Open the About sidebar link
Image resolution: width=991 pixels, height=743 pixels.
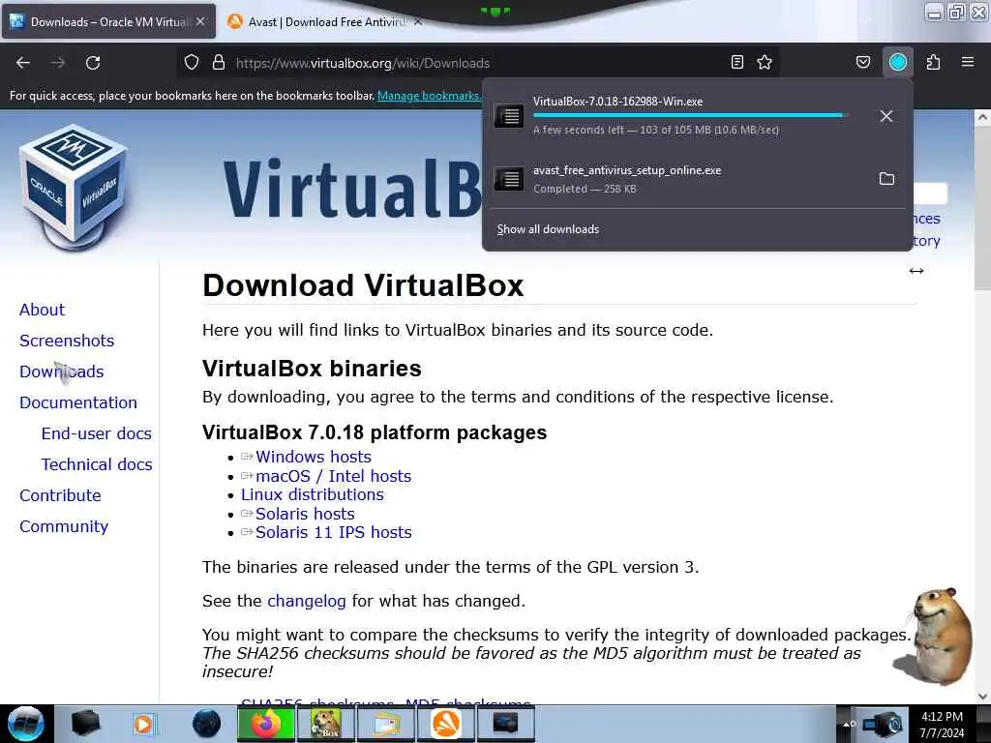pos(42,310)
